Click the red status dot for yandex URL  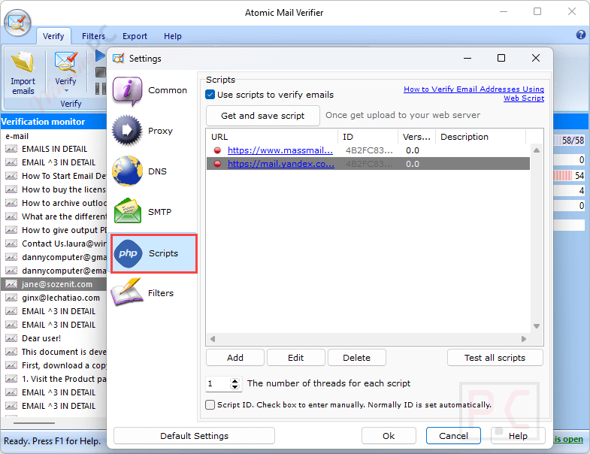[217, 164]
